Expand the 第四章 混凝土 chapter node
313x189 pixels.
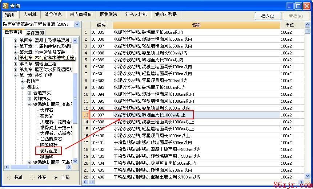coord(16,40)
